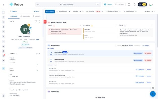158x99 pixels.
Task: Switch to the Insurance tab
Action: [x=37, y=16]
